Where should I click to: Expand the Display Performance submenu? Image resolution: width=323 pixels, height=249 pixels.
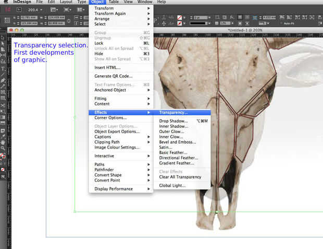[x=121, y=189]
